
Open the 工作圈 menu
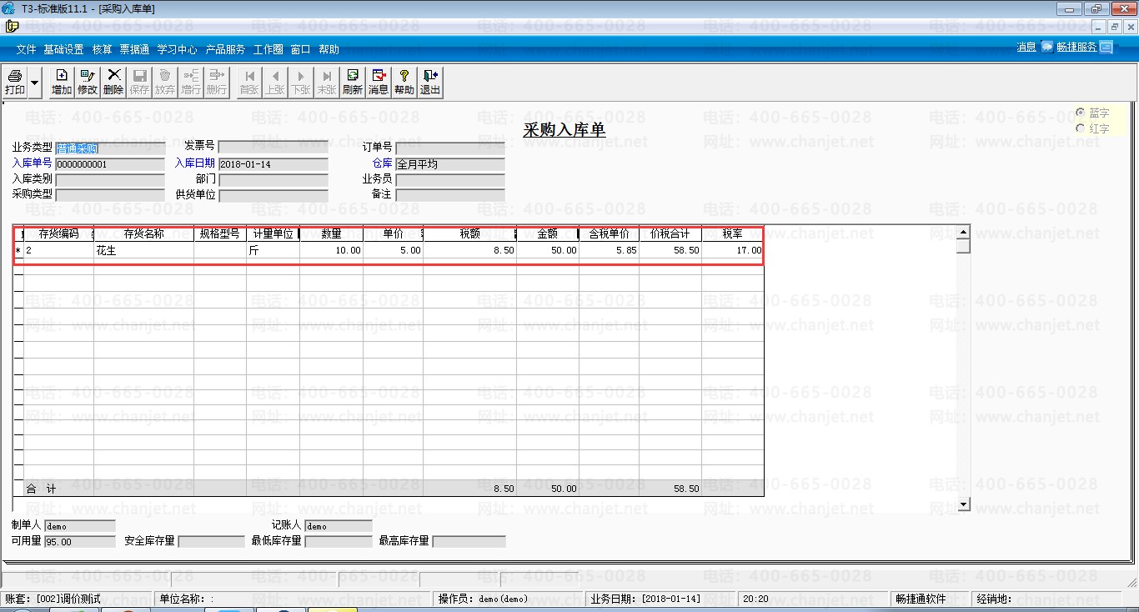268,50
